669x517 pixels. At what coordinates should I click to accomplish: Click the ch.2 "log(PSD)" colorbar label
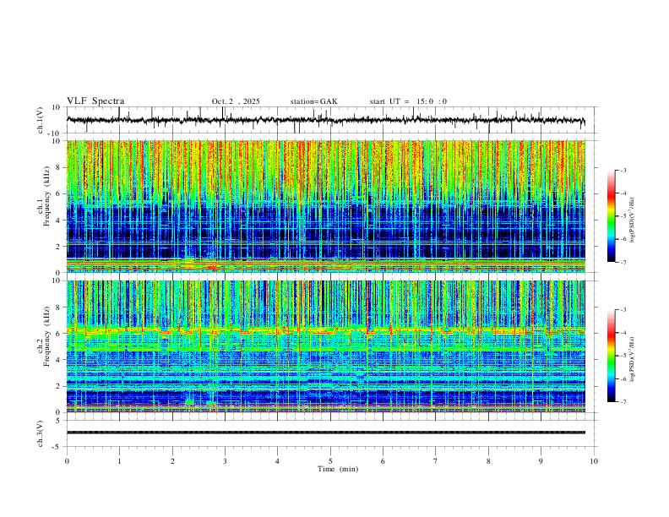pyautogui.click(x=633, y=359)
